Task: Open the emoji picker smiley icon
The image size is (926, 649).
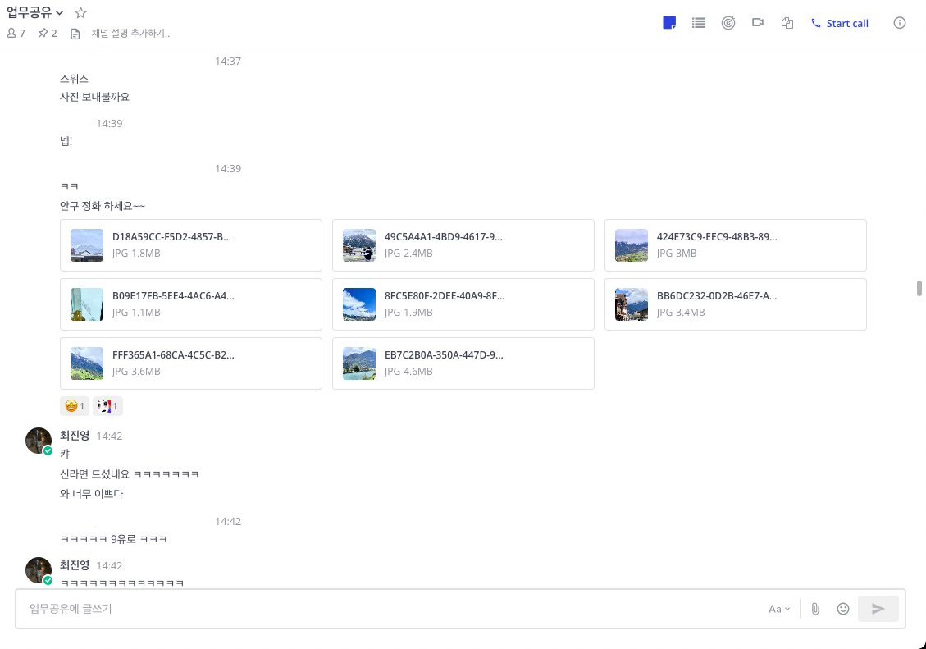Action: (842, 609)
